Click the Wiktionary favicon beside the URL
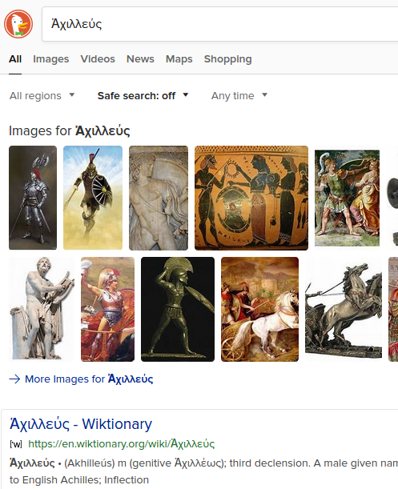Screen dimensions: 398x489 pos(15,444)
